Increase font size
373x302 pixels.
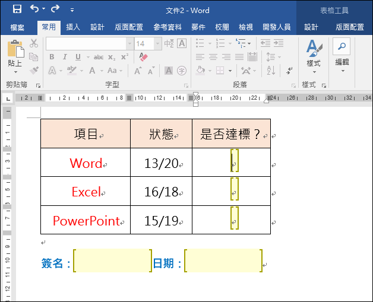click(138, 71)
